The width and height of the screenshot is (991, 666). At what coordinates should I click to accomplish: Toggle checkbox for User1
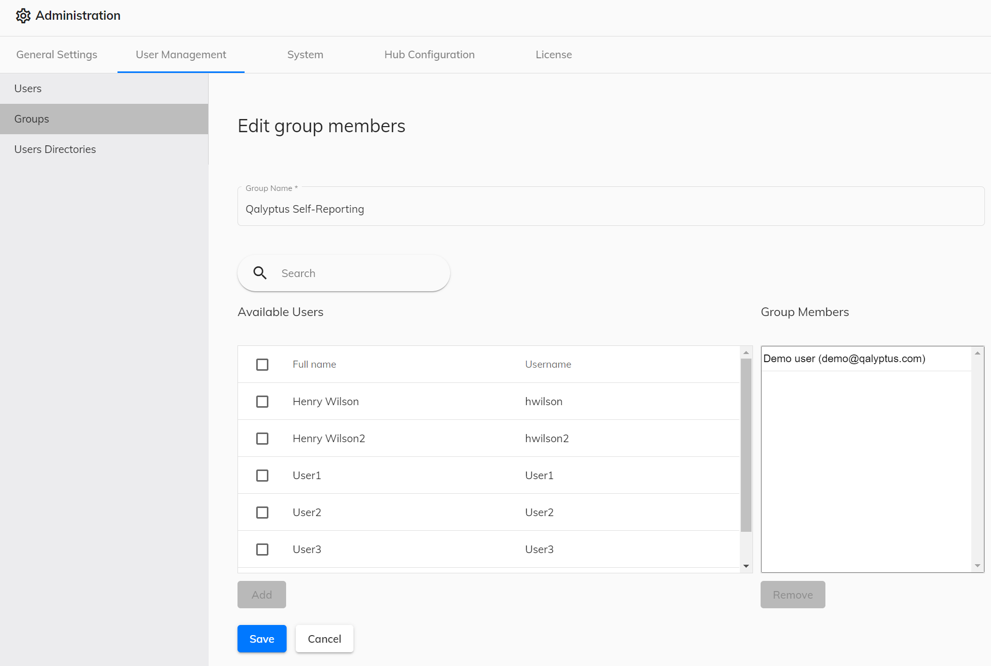point(262,475)
